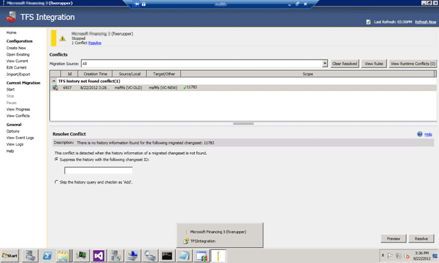The height and width of the screenshot is (263, 439).
Task: Click the yellow warning triangle icon
Action: pos(62,38)
